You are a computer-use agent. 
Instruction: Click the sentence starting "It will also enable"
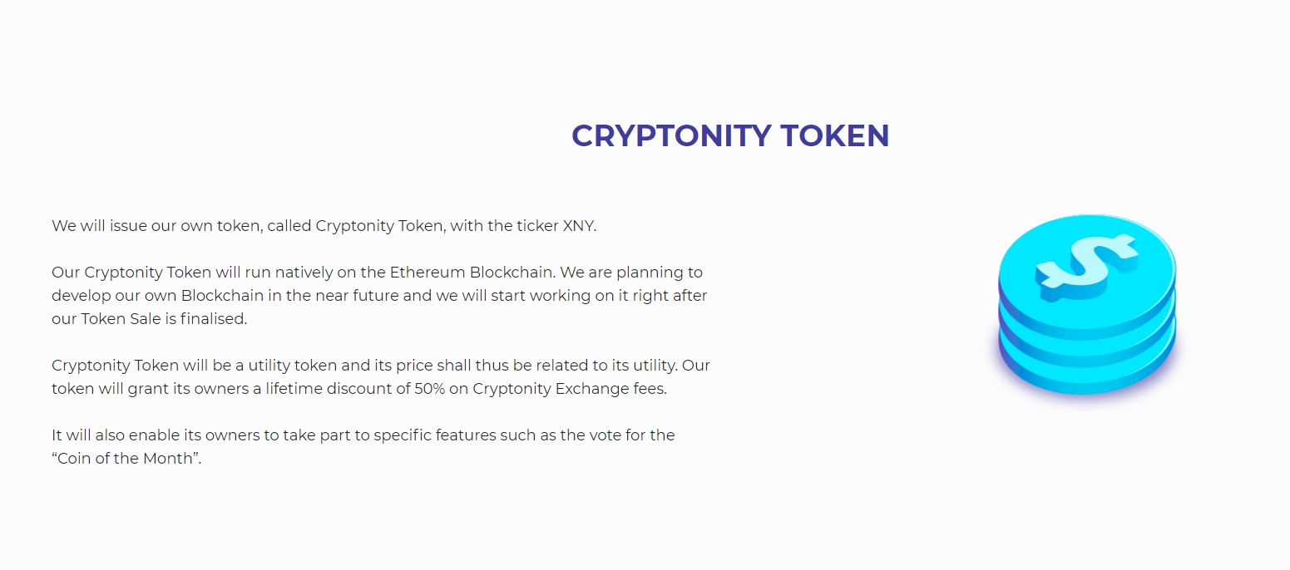363,435
